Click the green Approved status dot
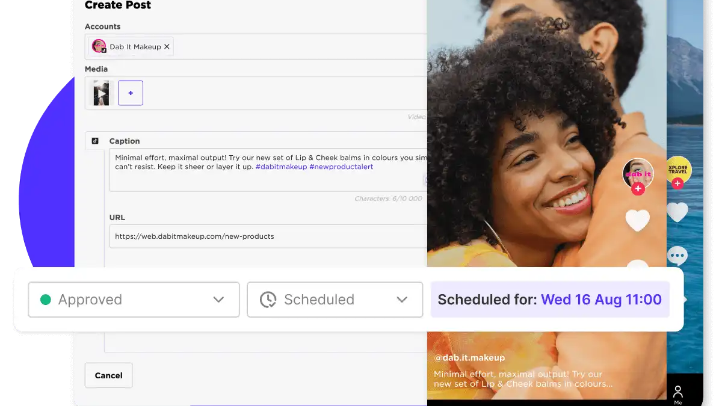Image resolution: width=722 pixels, height=406 pixels. click(x=45, y=300)
